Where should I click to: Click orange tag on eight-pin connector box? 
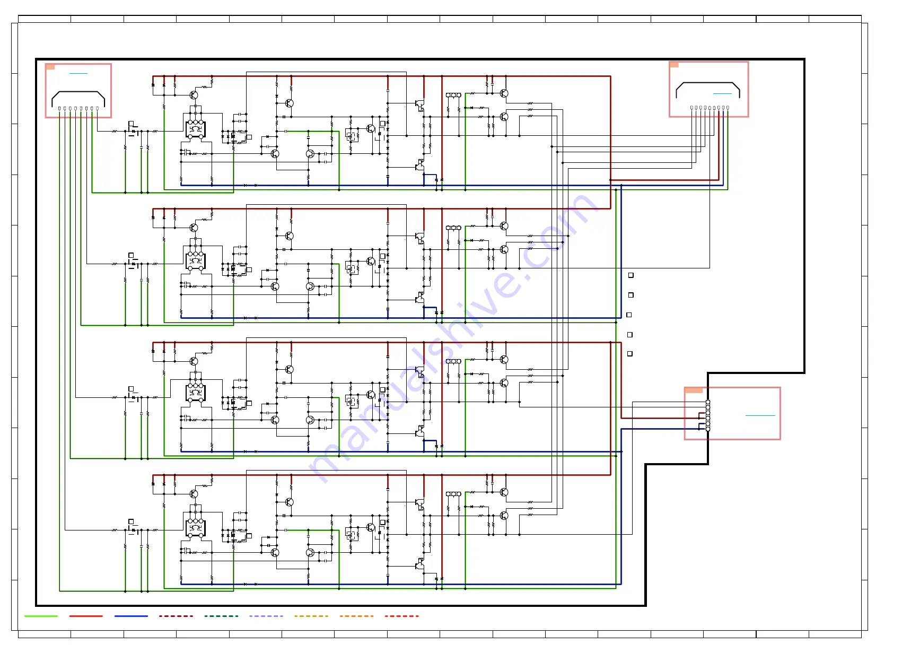pyautogui.click(x=50, y=67)
